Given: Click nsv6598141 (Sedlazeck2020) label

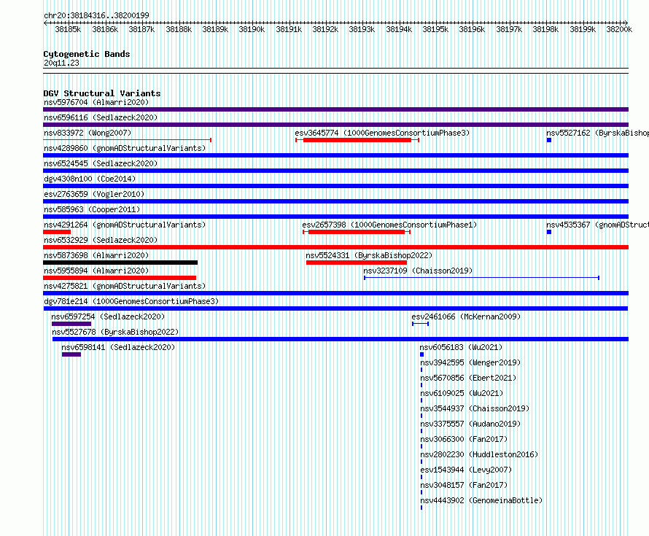Looking at the screenshot, I should (118, 347).
